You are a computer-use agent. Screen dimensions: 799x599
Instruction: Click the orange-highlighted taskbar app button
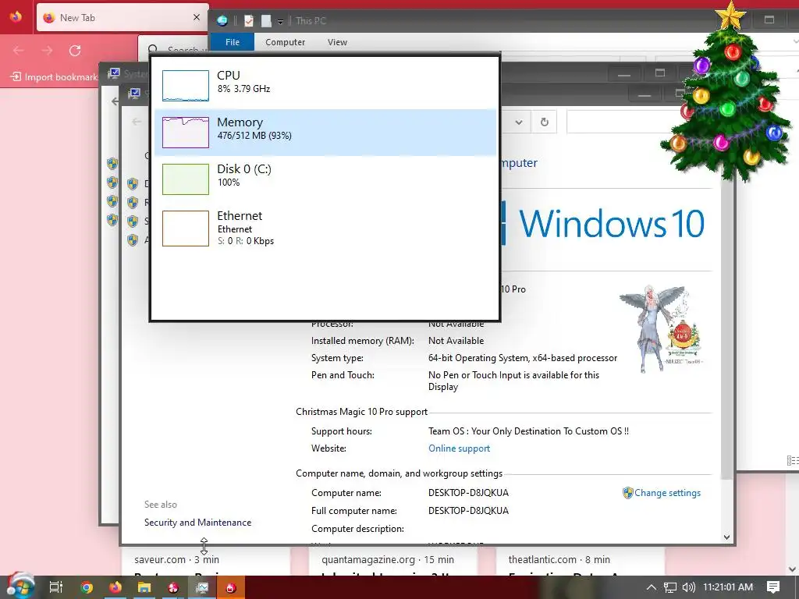click(231, 587)
